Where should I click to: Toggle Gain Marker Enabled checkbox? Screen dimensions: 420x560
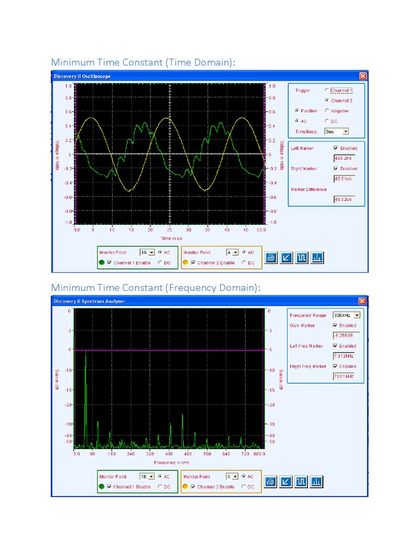click(335, 325)
